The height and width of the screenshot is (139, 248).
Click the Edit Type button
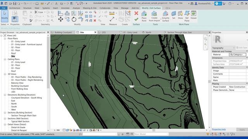tap(242, 47)
